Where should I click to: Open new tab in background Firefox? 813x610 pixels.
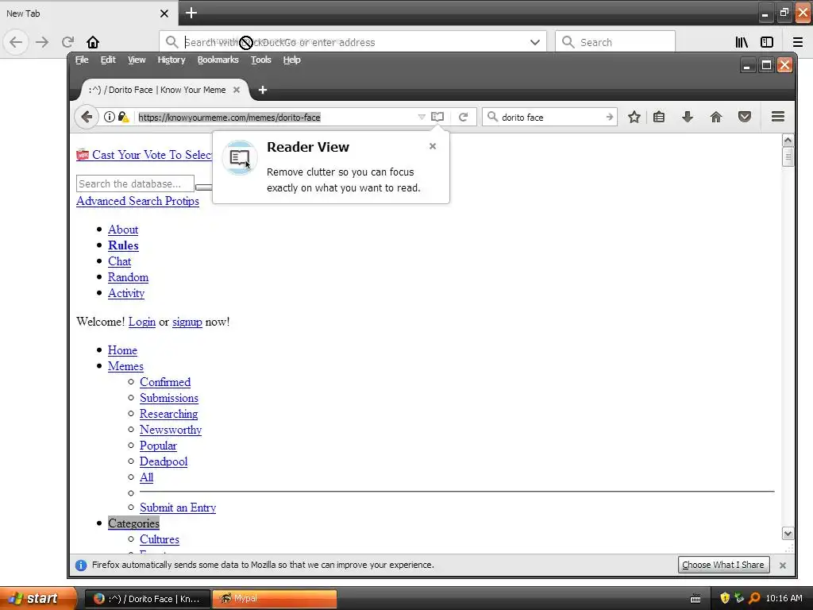coord(191,13)
